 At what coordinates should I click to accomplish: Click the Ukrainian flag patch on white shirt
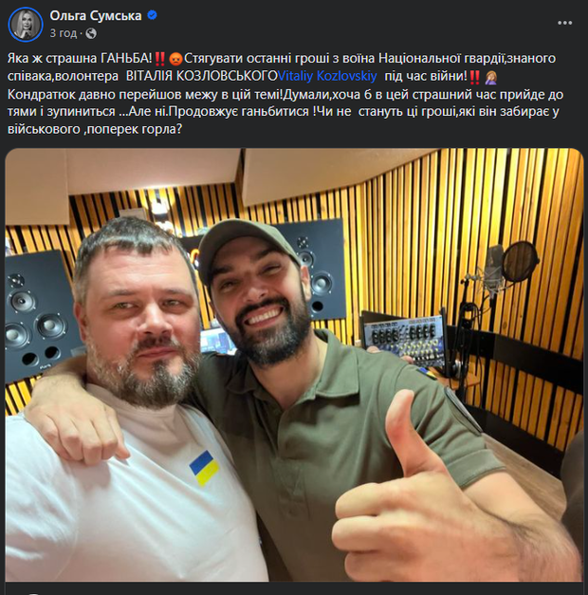pos(204,468)
